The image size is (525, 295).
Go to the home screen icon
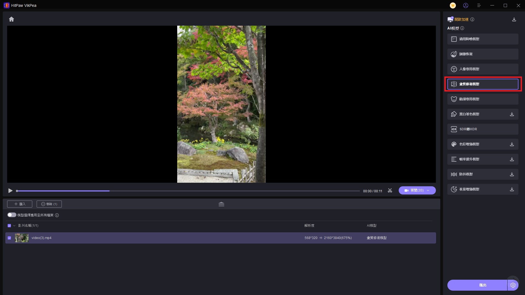(x=11, y=19)
